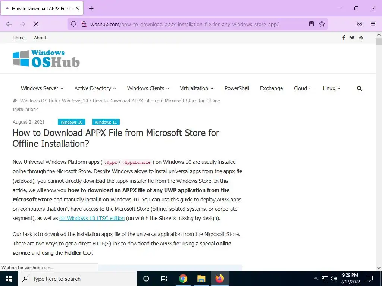Visit the site's Facebook page
The height and width of the screenshot is (286, 382).
[344, 38]
